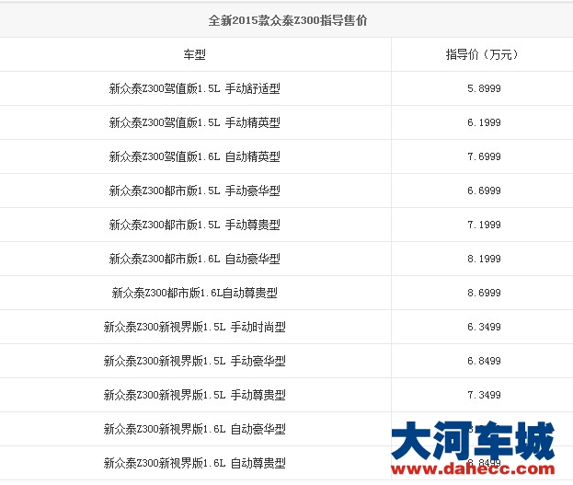Click the price 6.8499
The image size is (573, 485).
484,361
